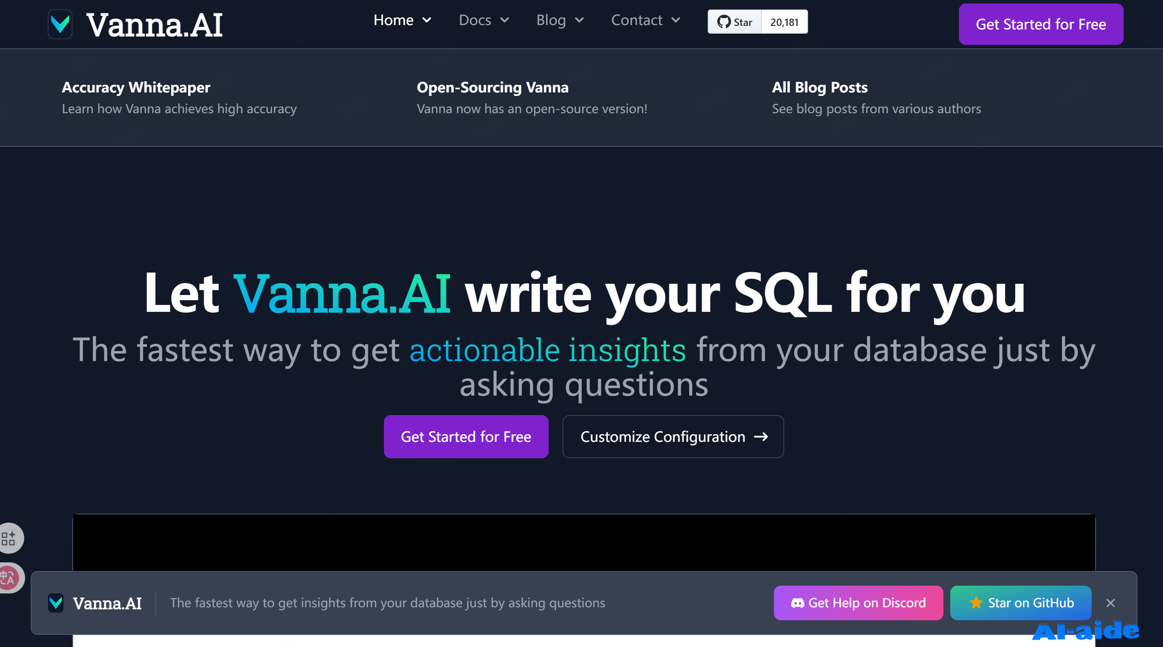Collapse the Blog dropdown chevron
The image size is (1163, 647).
click(x=580, y=20)
